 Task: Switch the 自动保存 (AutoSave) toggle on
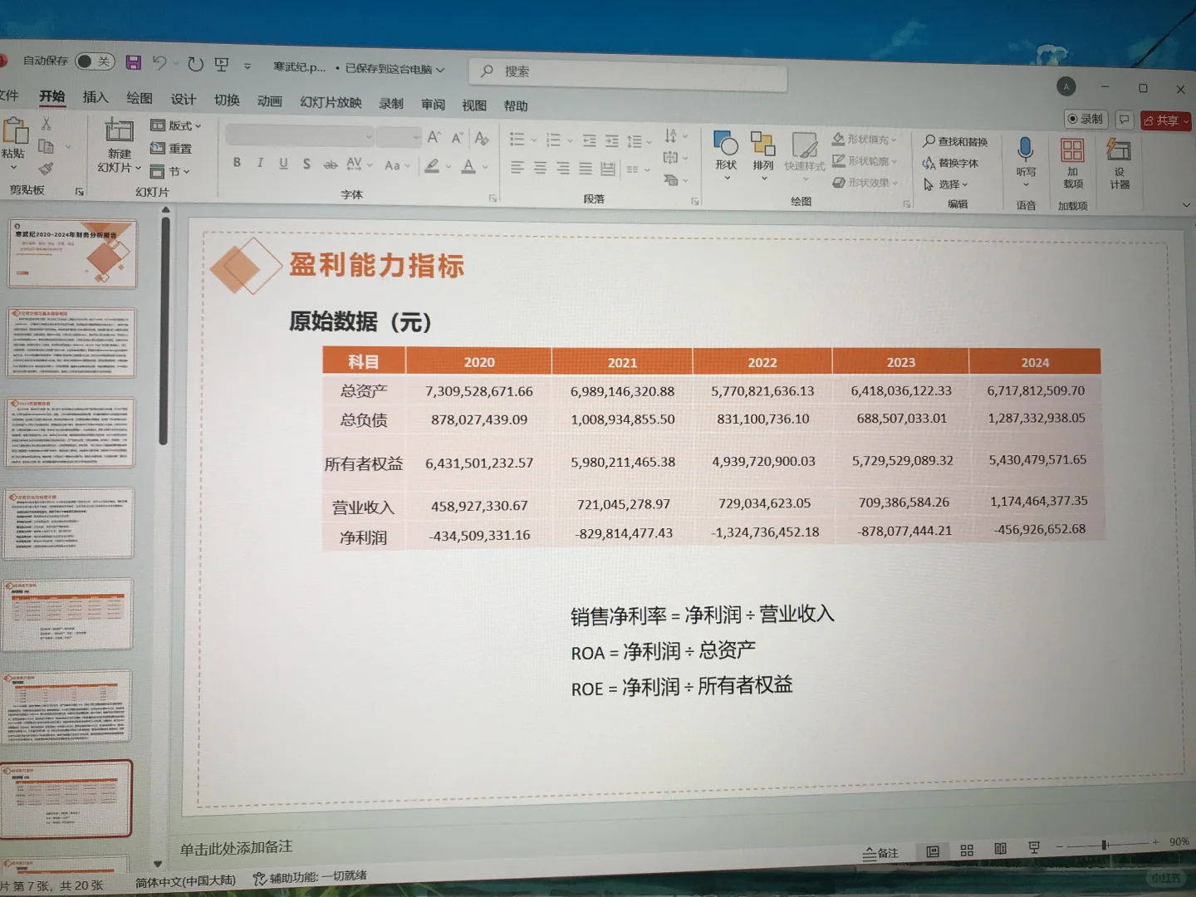(x=94, y=62)
